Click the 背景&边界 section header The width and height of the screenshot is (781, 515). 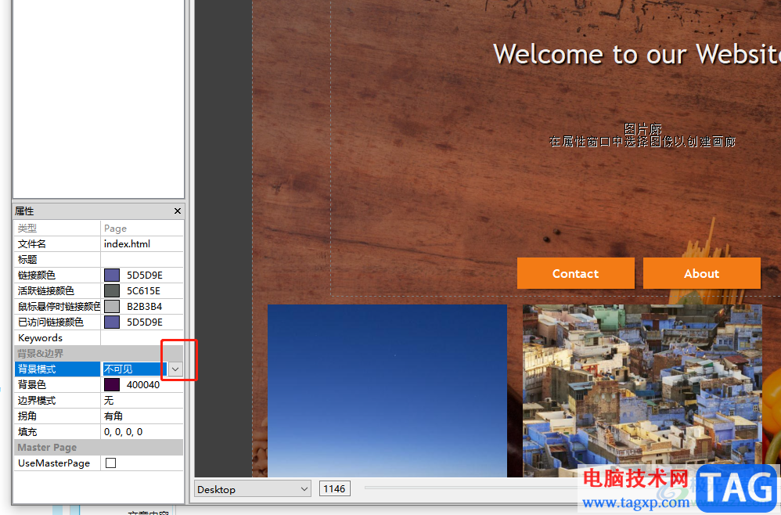(x=99, y=354)
